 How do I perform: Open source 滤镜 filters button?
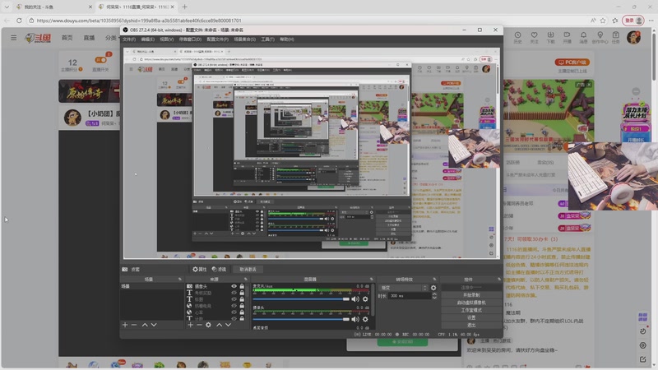tap(219, 270)
